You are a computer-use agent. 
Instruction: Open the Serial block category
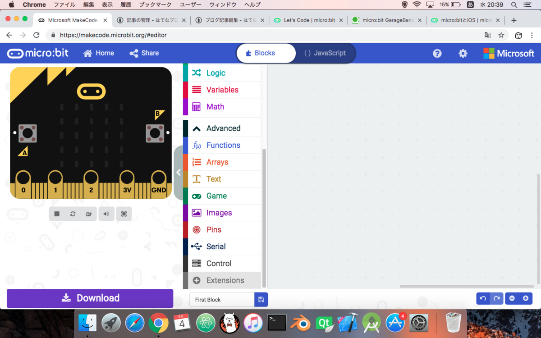click(x=217, y=246)
